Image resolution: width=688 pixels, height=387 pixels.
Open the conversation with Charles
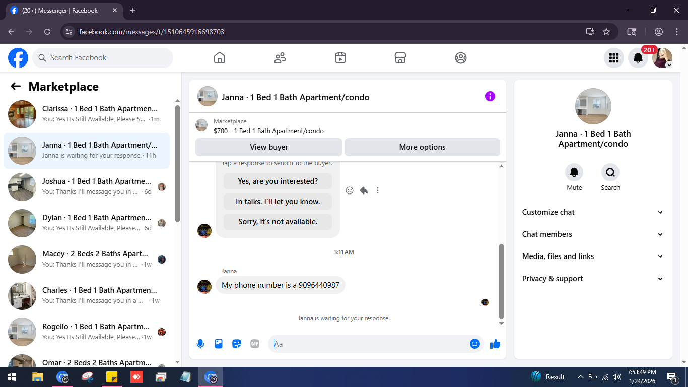pyautogui.click(x=87, y=296)
